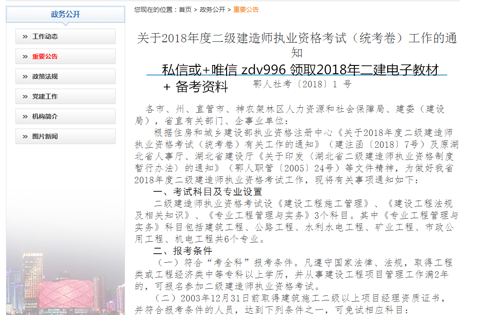Expand the 工作动态 section

[x=45, y=36]
